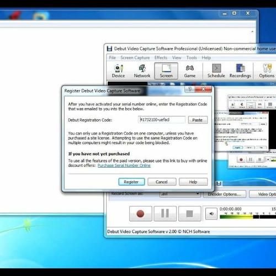Cancel the registration dialog

[x=162, y=182]
